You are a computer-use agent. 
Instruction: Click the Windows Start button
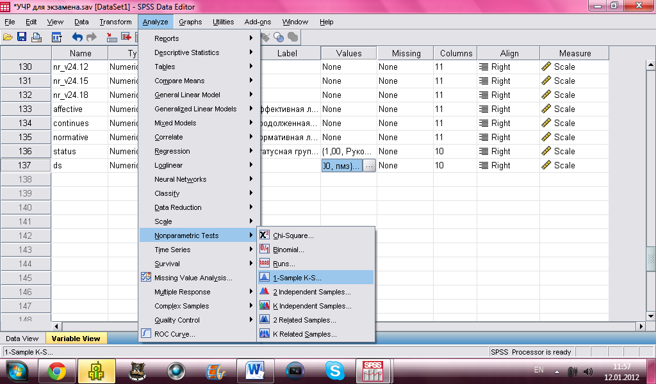[17, 371]
